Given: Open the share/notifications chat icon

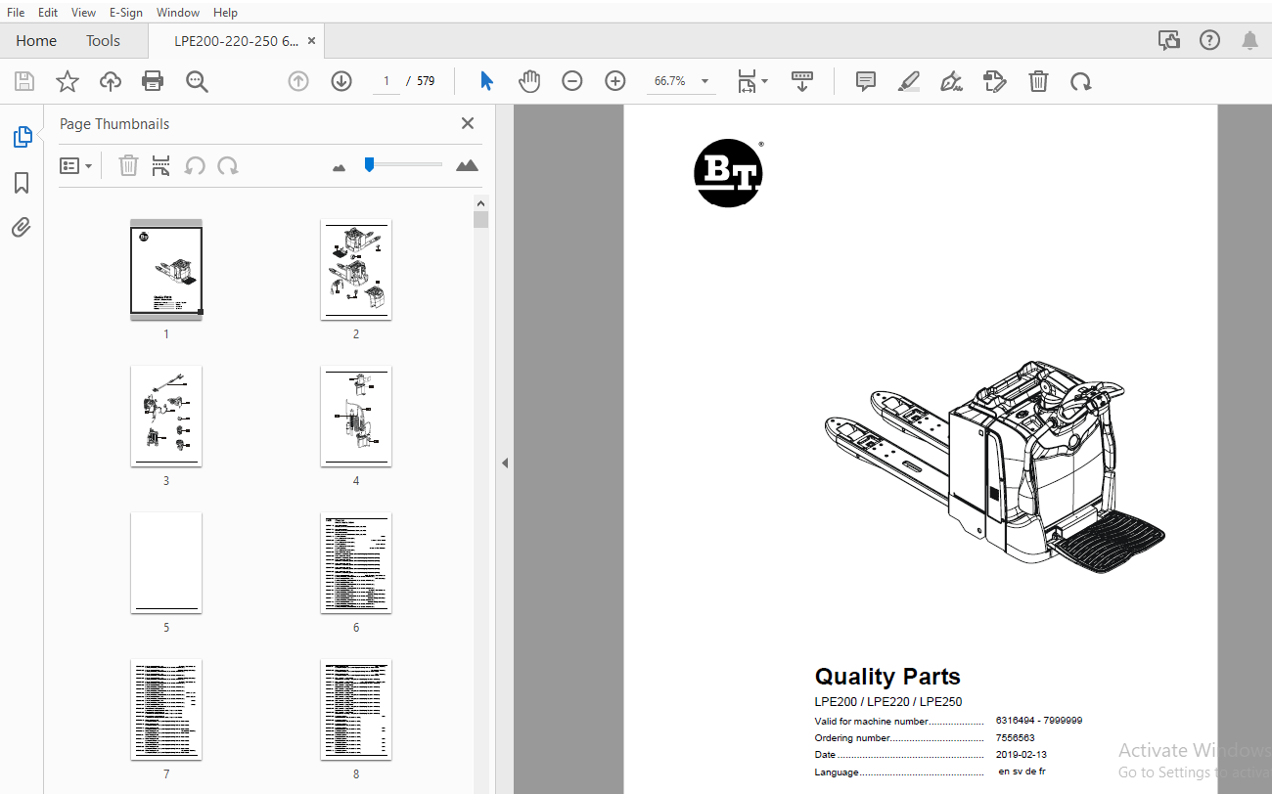Looking at the screenshot, I should [1169, 40].
